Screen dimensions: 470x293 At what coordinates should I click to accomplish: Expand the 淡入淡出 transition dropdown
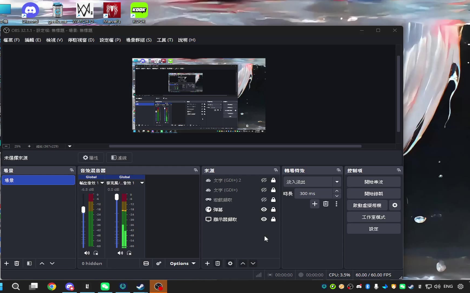pos(337,182)
